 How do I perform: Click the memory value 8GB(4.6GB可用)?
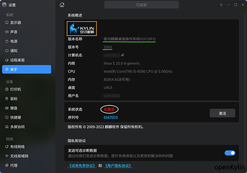coord(117,79)
